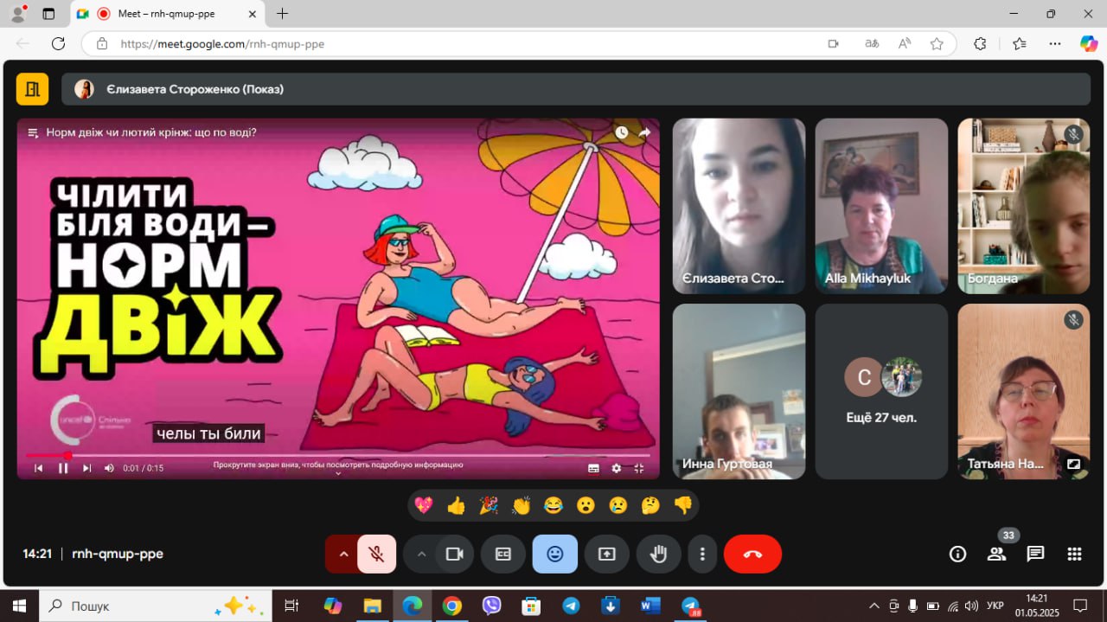Leave the call with hang-up button
1107x622 pixels.
point(752,554)
